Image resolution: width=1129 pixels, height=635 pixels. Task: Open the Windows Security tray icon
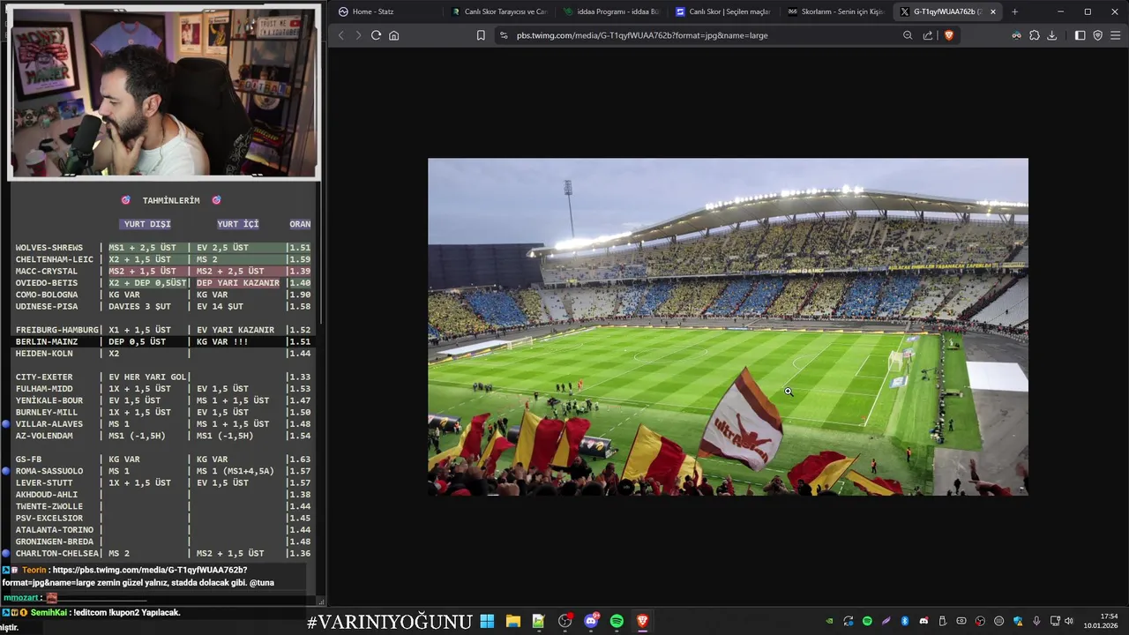pos(1018,621)
